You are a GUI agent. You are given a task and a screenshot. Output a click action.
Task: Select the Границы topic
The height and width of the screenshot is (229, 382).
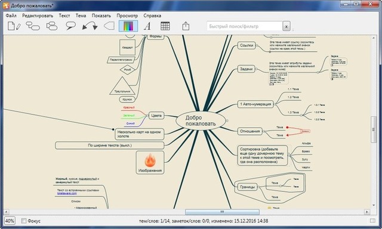(247, 187)
